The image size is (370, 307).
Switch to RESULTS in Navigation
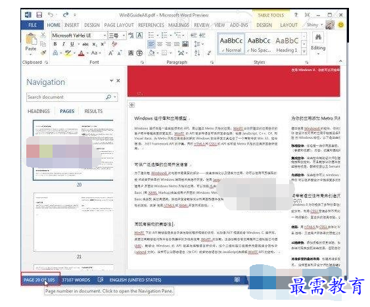click(x=93, y=111)
